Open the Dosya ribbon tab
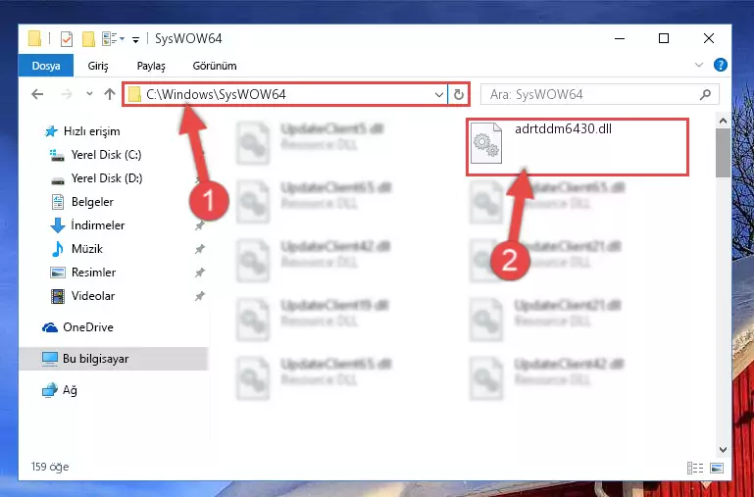The width and height of the screenshot is (754, 497). pyautogui.click(x=46, y=66)
